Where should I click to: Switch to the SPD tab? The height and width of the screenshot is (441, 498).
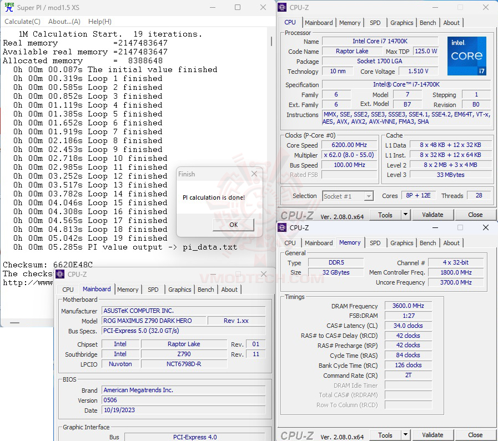coord(375,23)
